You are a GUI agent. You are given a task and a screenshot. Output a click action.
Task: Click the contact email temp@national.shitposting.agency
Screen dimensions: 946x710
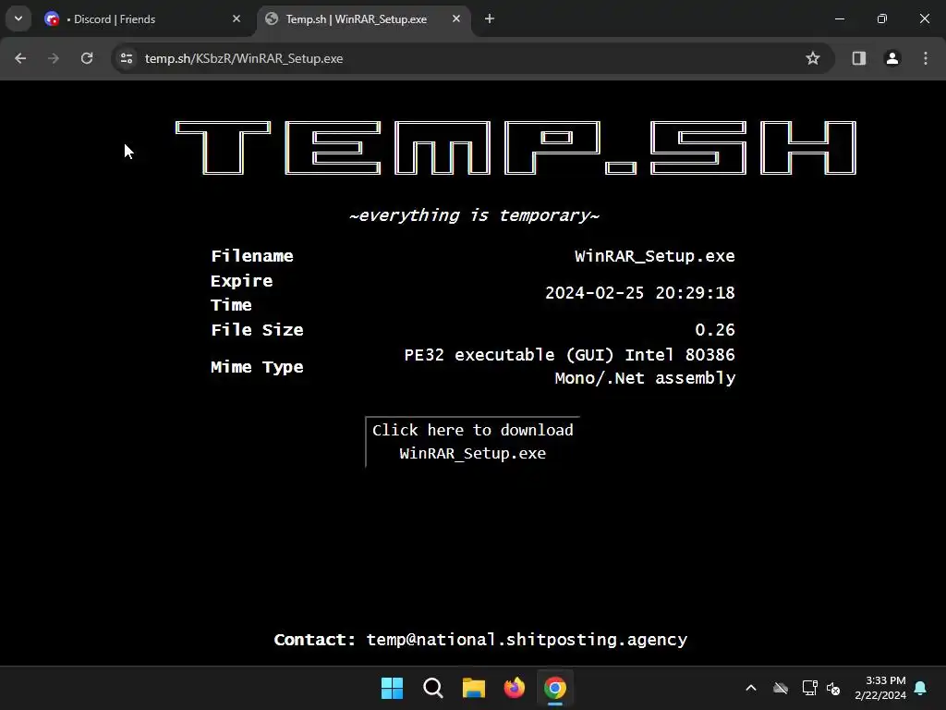coord(527,640)
